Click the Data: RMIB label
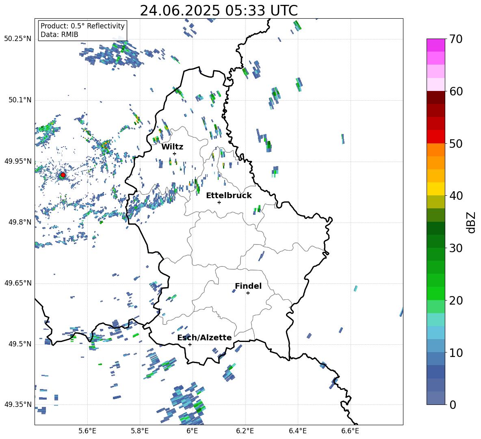The image size is (481, 439). [x=59, y=35]
